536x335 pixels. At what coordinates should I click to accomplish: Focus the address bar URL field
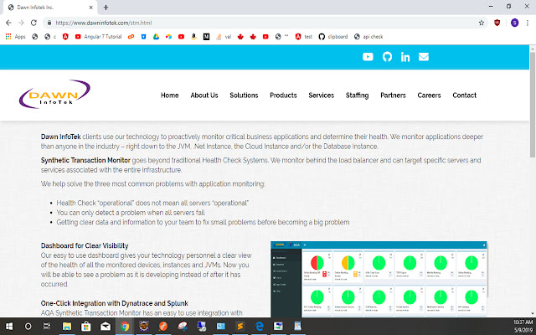point(260,23)
